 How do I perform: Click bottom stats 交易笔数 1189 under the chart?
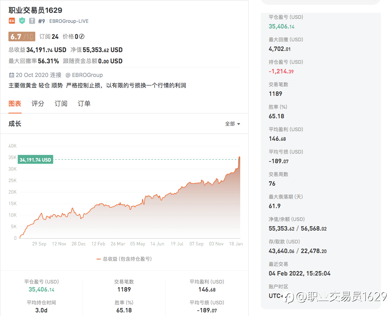pos(124,290)
